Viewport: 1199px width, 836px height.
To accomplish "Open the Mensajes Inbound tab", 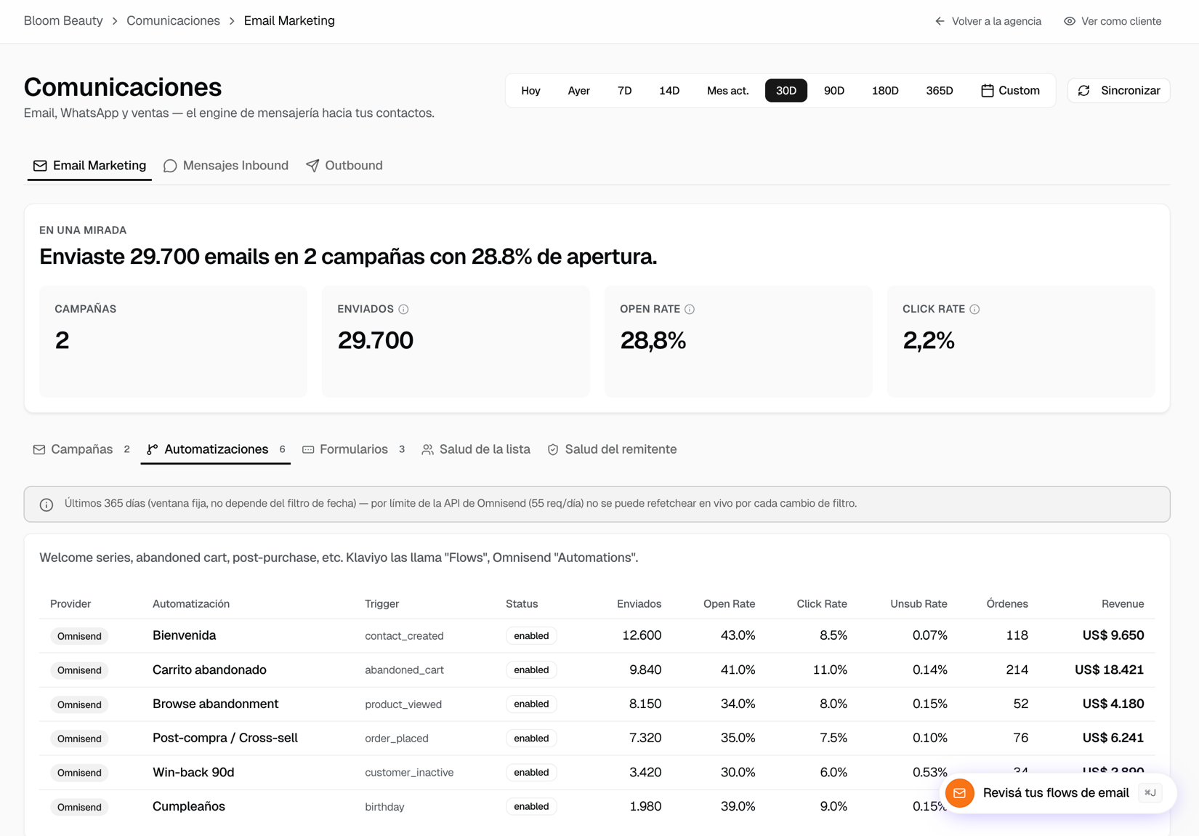I will [x=226, y=166].
